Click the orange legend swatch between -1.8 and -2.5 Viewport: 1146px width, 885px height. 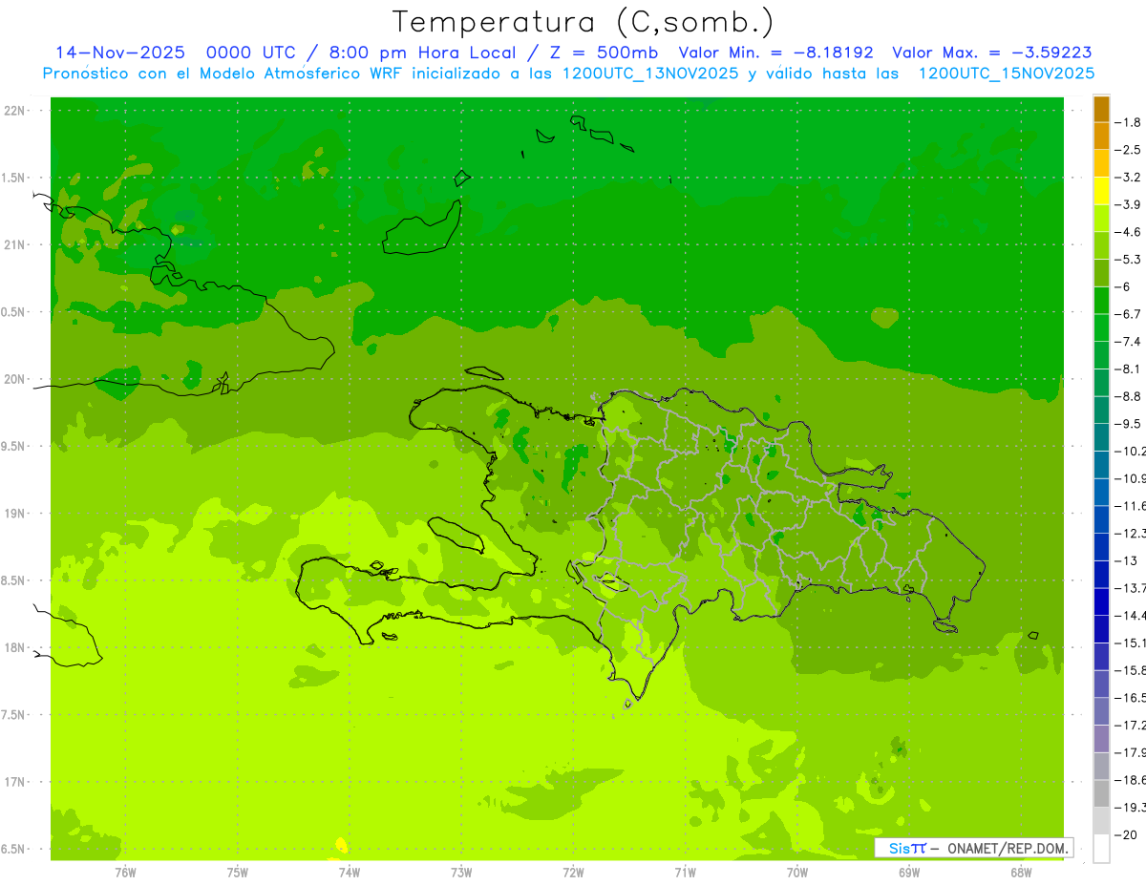coord(1101,136)
